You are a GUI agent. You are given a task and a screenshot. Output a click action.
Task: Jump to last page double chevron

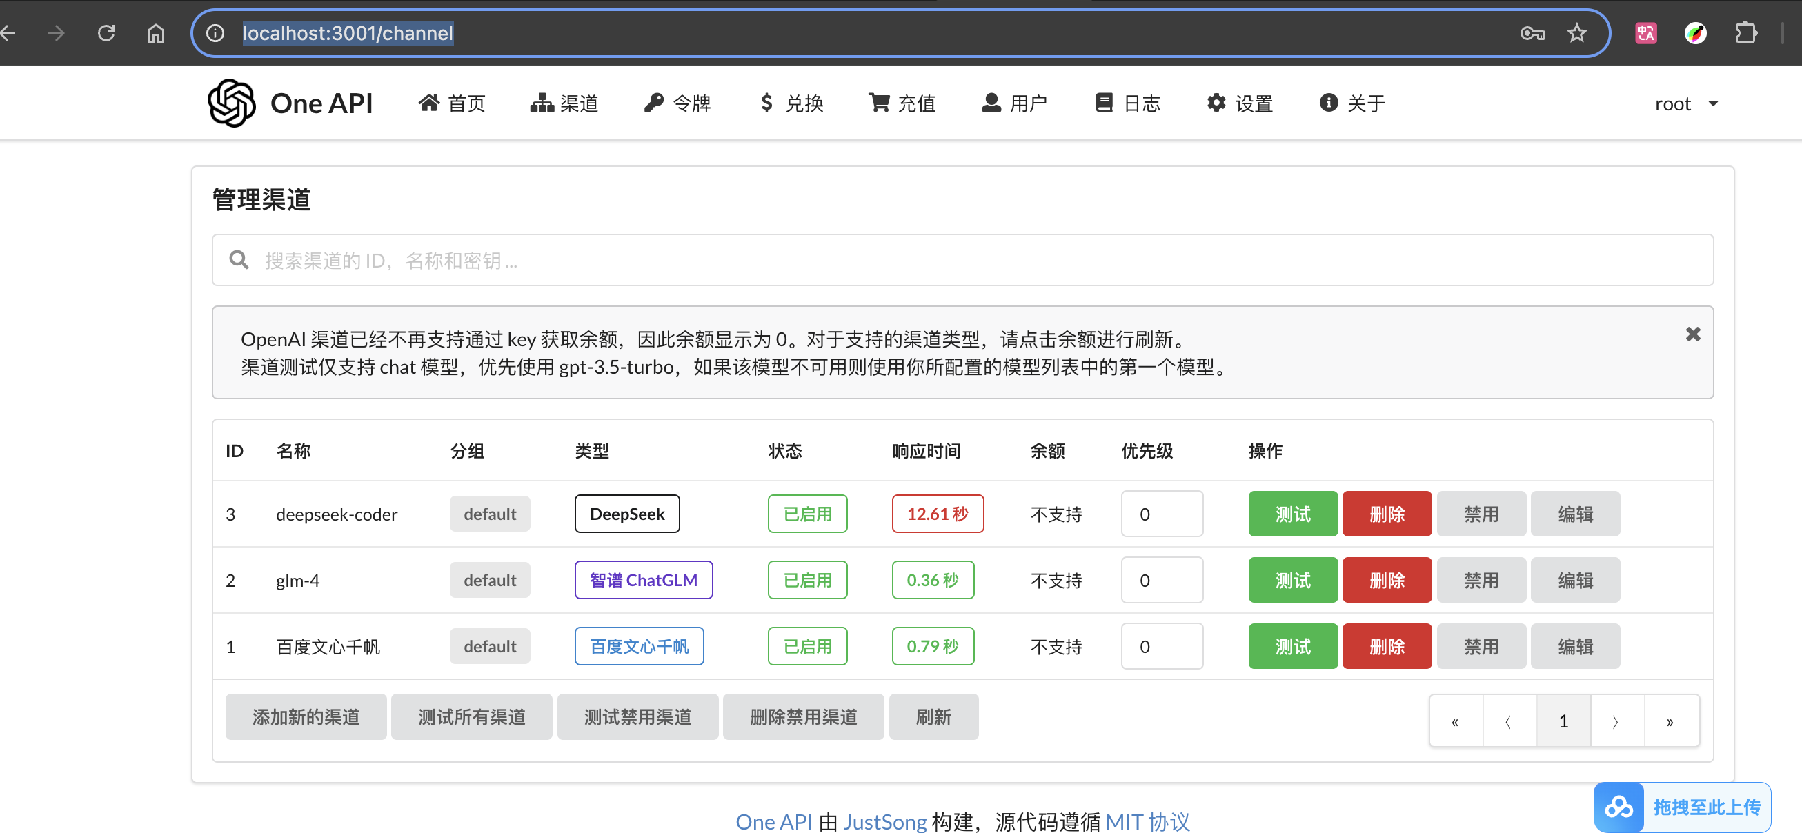[x=1670, y=721]
